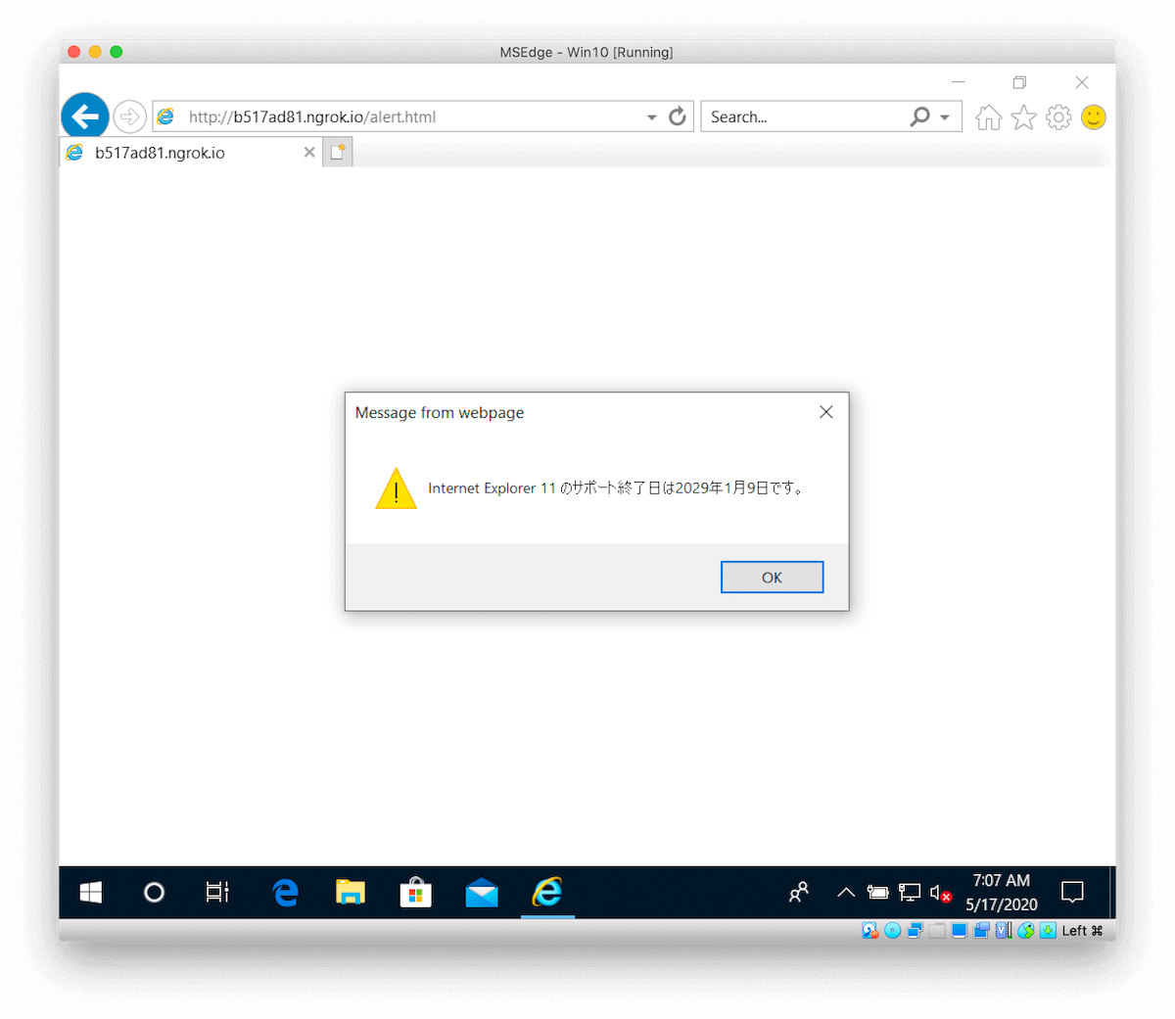The height and width of the screenshot is (1019, 1175).
Task: Click the battery power icon in the tray
Action: [877, 892]
